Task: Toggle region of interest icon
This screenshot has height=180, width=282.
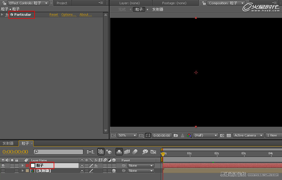Action: [x=222, y=135]
